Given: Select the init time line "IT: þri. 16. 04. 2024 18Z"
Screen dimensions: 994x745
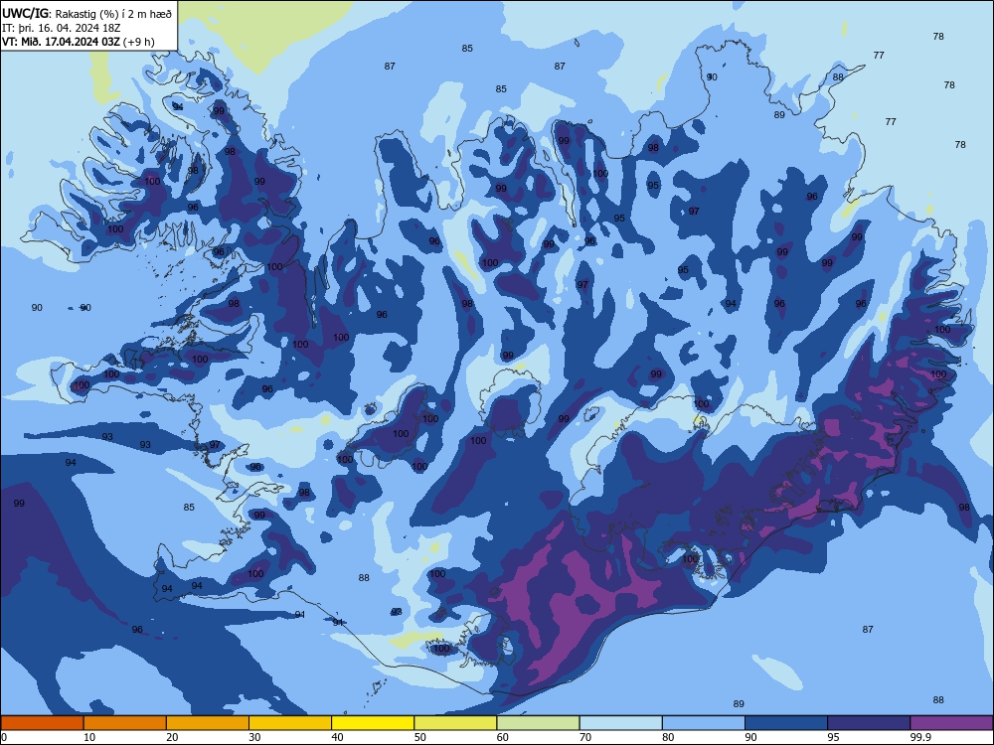Looking at the screenshot, I should point(61,28).
